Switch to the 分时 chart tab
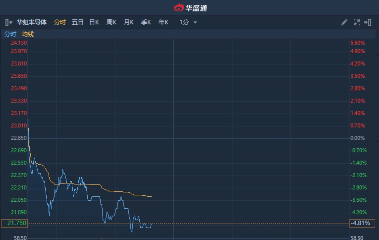 pyautogui.click(x=60, y=22)
